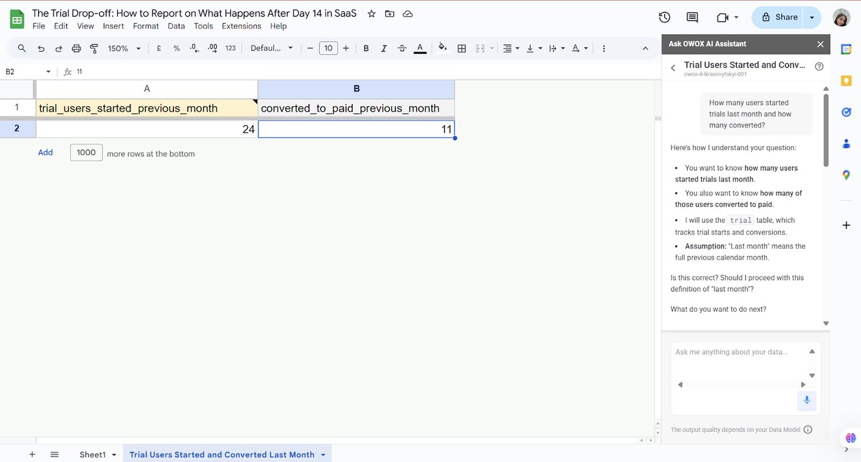Close OWOX AI Assistant panel
Image resolution: width=861 pixels, height=462 pixels.
(820, 44)
